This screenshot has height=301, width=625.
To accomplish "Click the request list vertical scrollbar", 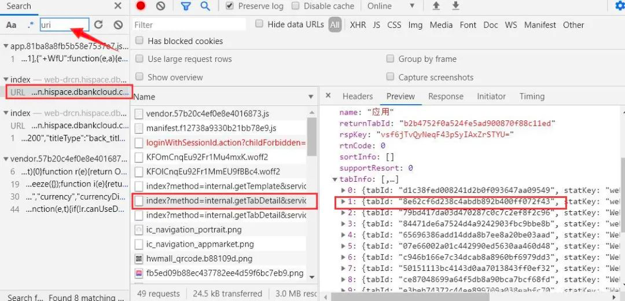I will [x=312, y=138].
